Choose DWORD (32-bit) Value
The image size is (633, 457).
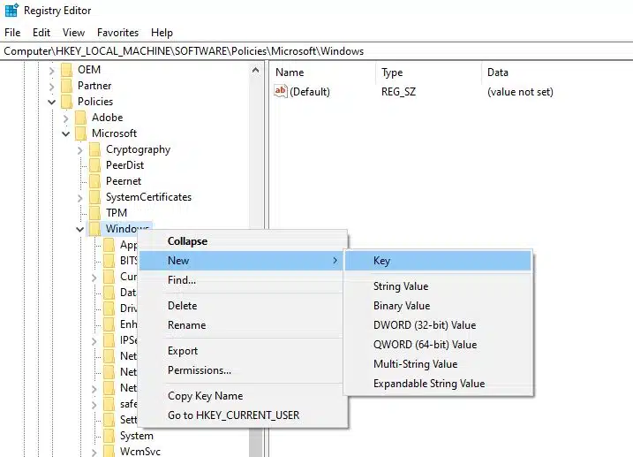[x=438, y=325]
